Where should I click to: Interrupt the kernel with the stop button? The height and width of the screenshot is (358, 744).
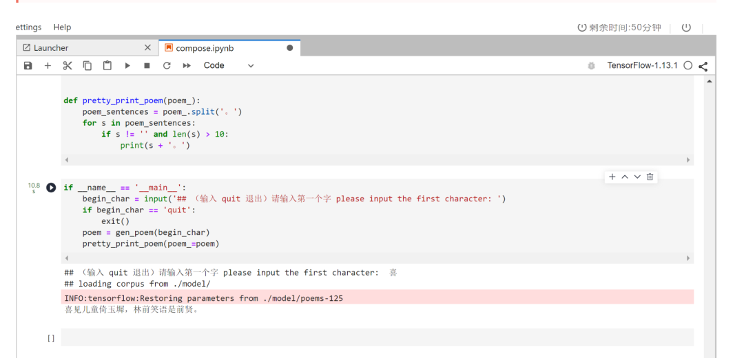click(x=147, y=66)
